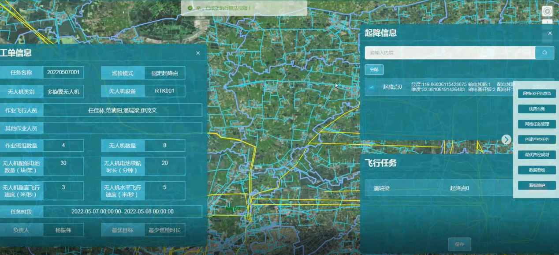This screenshot has width=559, height=255.
Task: Click the horizontal speed value 5
Action: 165,191
